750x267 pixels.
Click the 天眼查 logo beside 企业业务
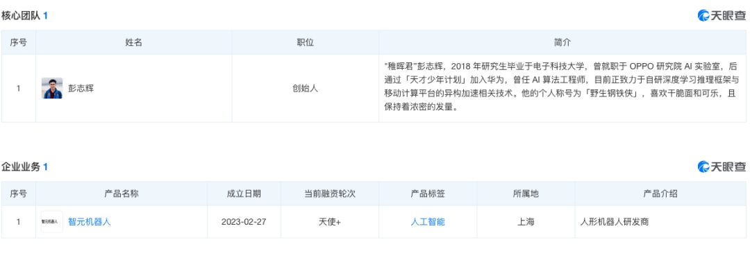722,166
